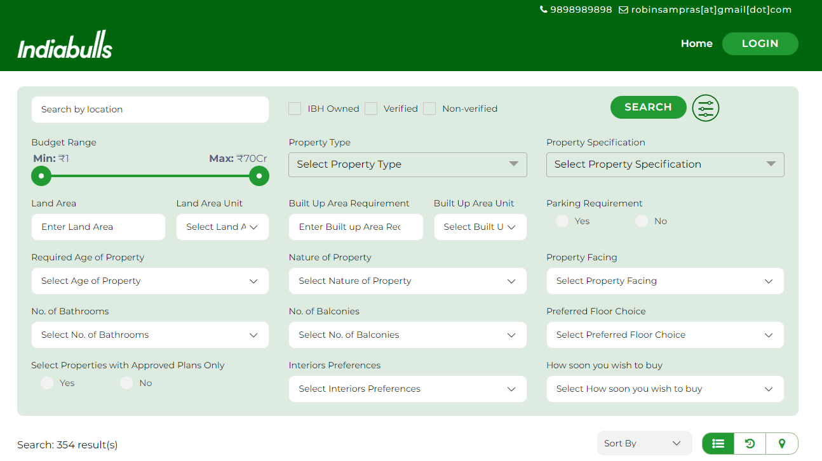
Task: Click the green SEARCH button
Action: tap(648, 107)
